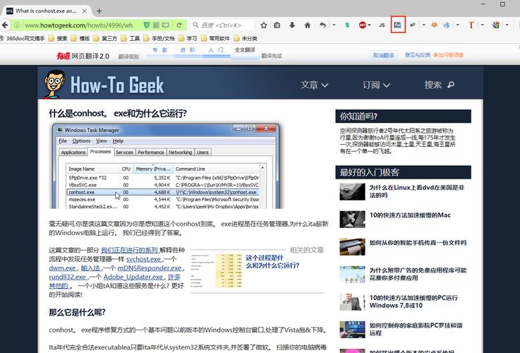This screenshot has height=353, width=520.
Task: Expand dropdown arrow after the T icon
Action: (x=482, y=25)
